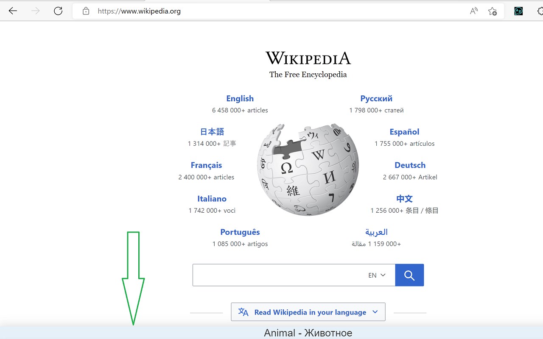
Task: Open the 日本語 Wikipedia link
Action: point(212,132)
